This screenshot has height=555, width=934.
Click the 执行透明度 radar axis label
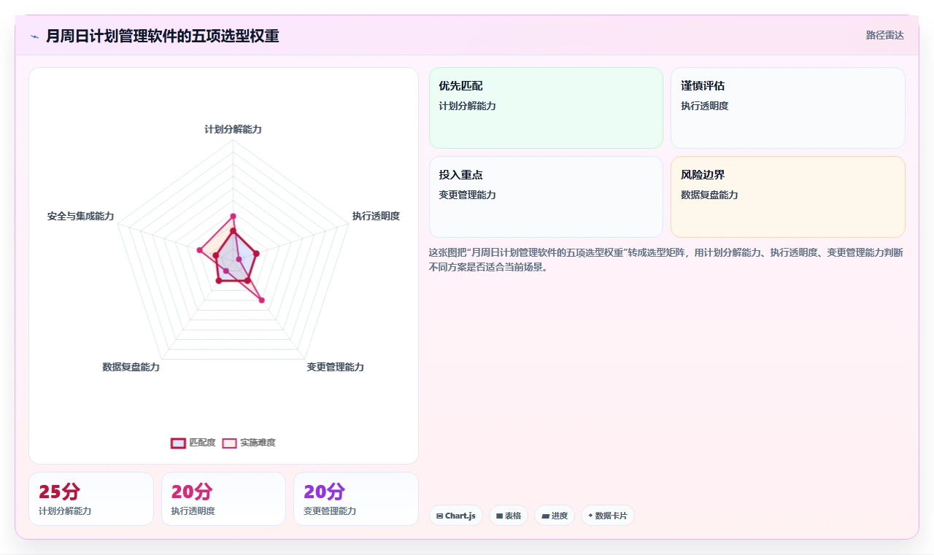[x=376, y=216]
